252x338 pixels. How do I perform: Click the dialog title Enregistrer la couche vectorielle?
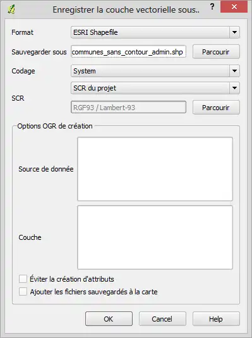click(x=126, y=10)
